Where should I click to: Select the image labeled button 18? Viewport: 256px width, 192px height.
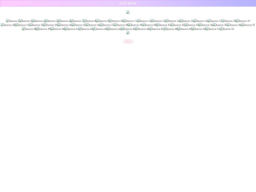coord(229,21)
